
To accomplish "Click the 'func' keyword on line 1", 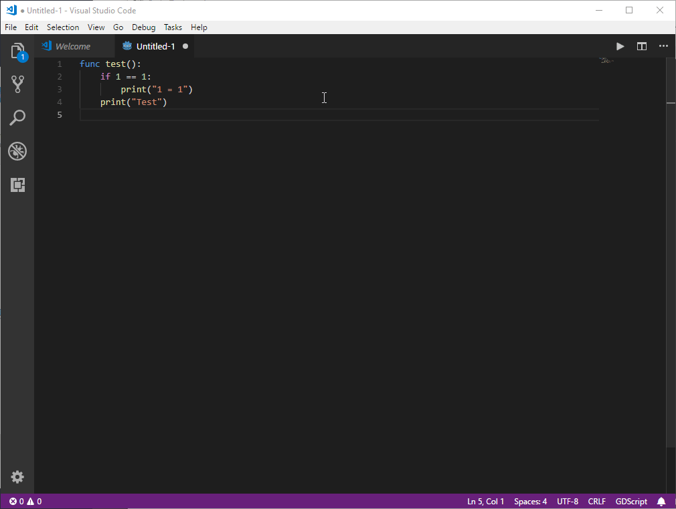I will point(90,64).
